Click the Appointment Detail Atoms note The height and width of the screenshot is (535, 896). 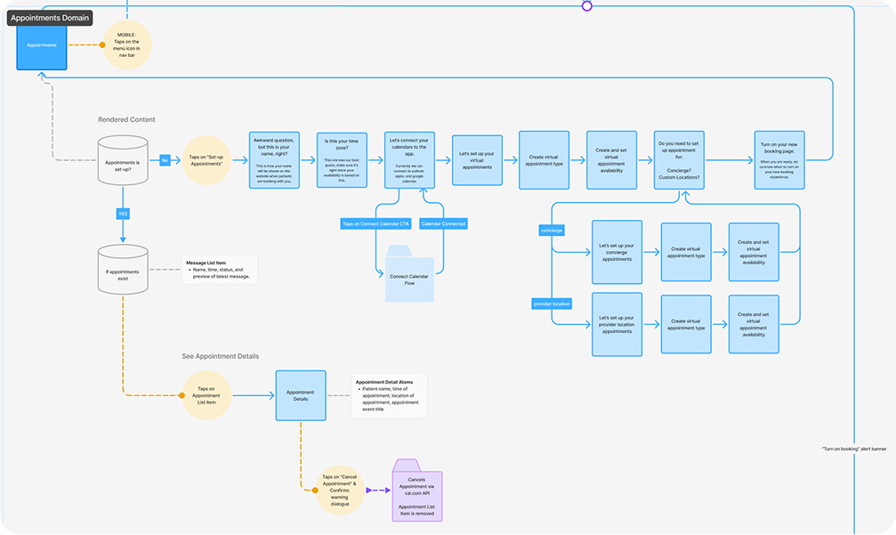coord(389,395)
